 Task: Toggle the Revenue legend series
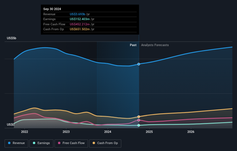coord(16,143)
